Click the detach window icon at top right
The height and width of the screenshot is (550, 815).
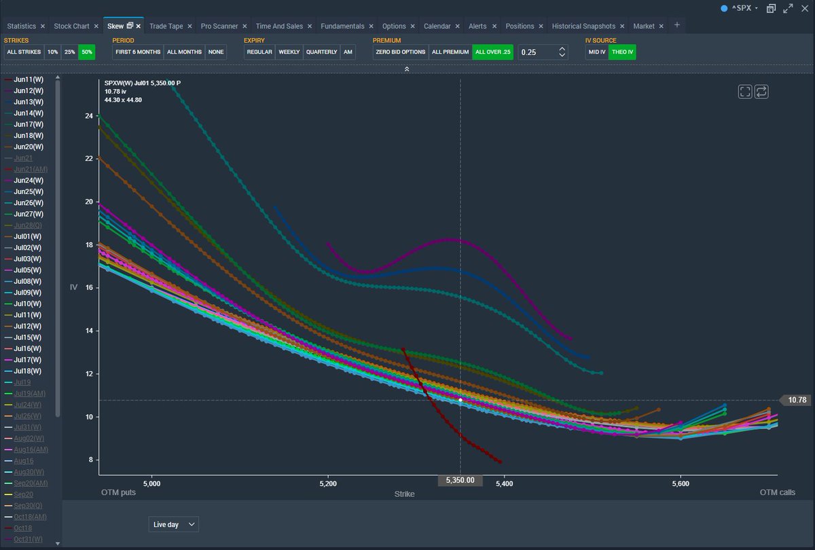[771, 8]
